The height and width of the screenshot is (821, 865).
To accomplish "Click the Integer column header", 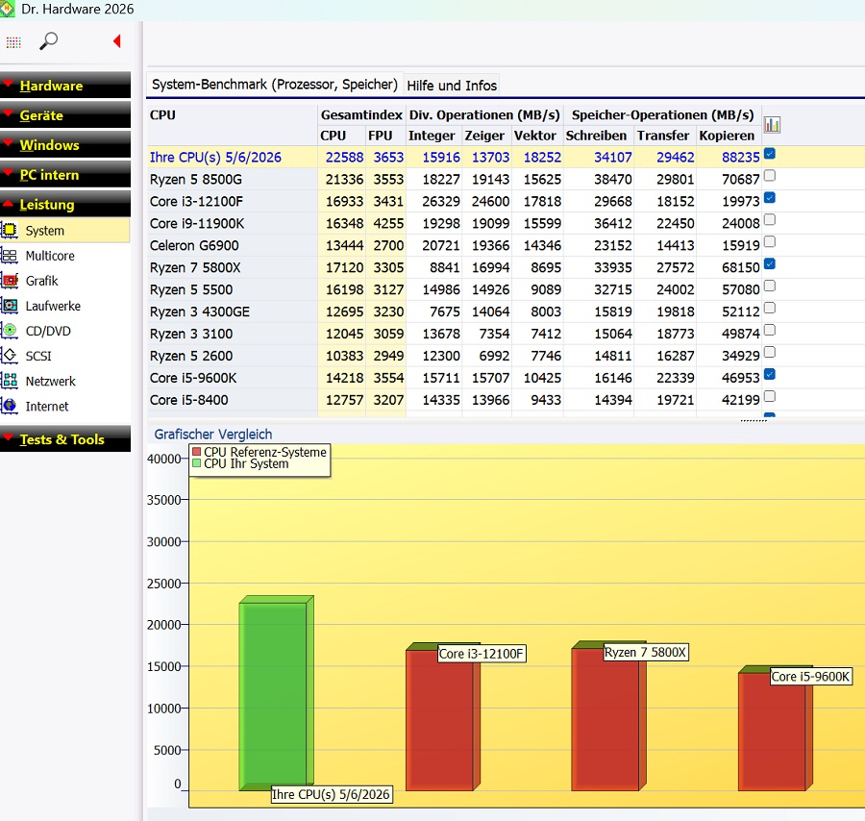I will tap(432, 136).
